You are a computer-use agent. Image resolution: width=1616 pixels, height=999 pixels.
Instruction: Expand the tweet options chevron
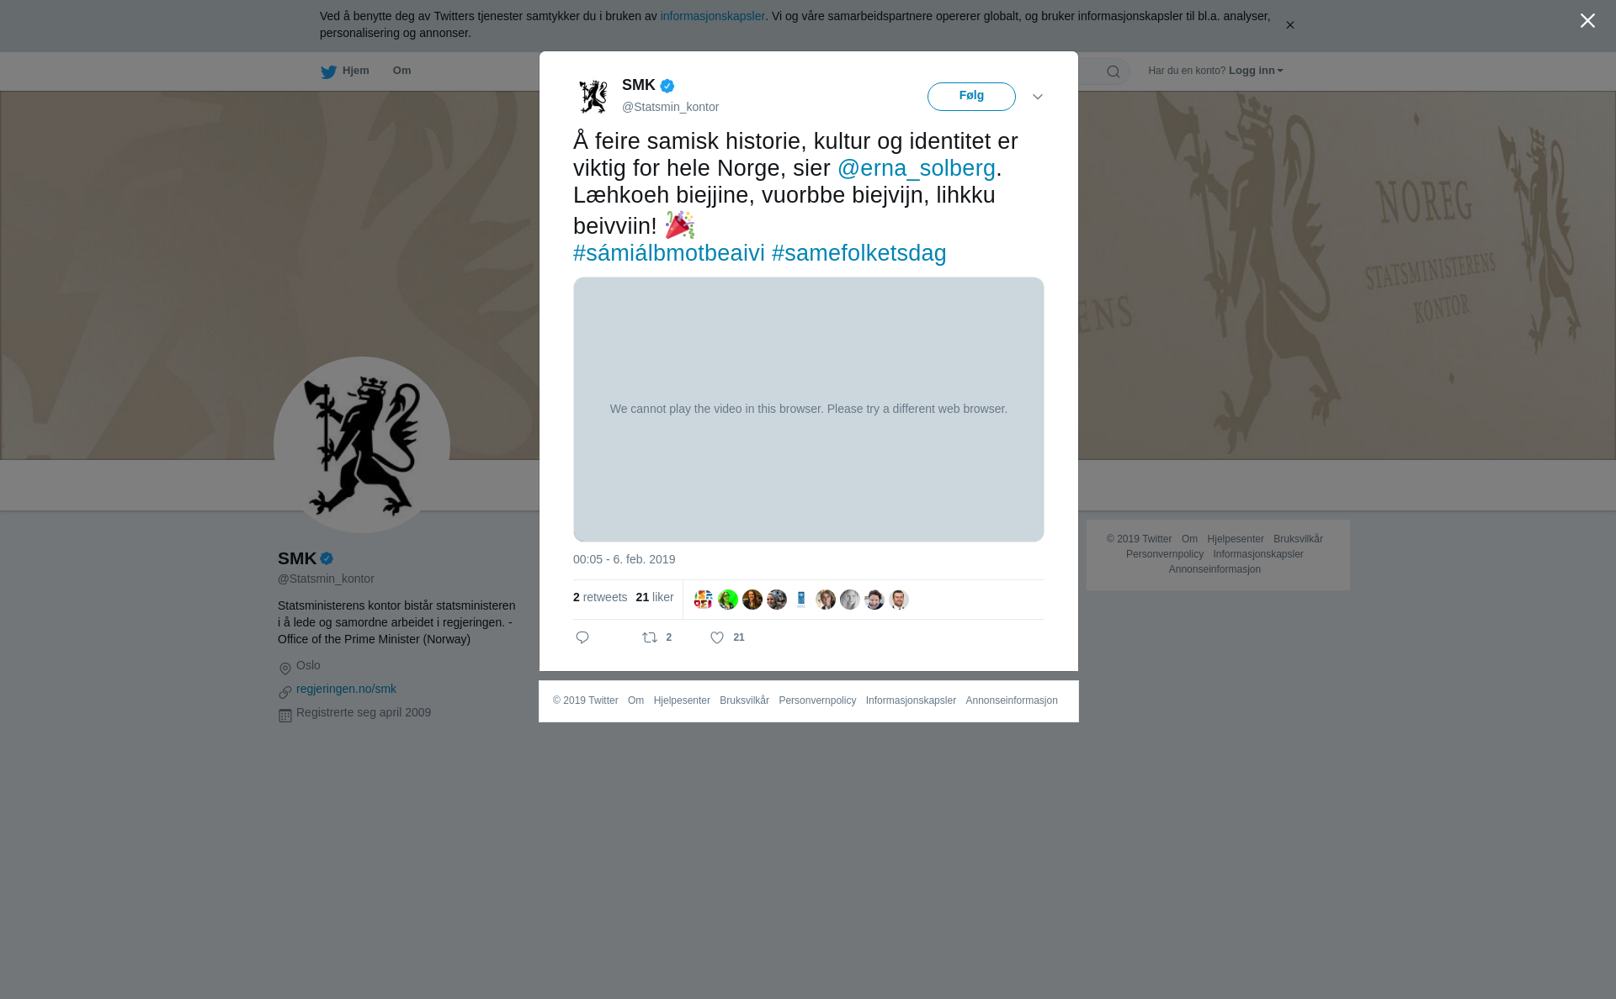tap(1037, 97)
